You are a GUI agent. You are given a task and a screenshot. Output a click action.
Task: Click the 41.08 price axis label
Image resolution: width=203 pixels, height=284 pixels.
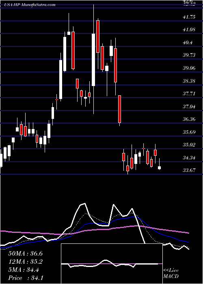click(x=189, y=30)
